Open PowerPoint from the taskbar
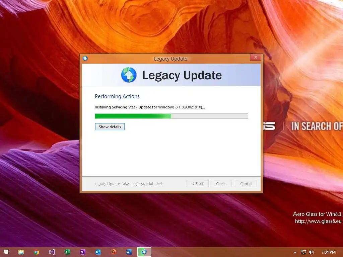This screenshot has height=257, width=343. click(113, 252)
